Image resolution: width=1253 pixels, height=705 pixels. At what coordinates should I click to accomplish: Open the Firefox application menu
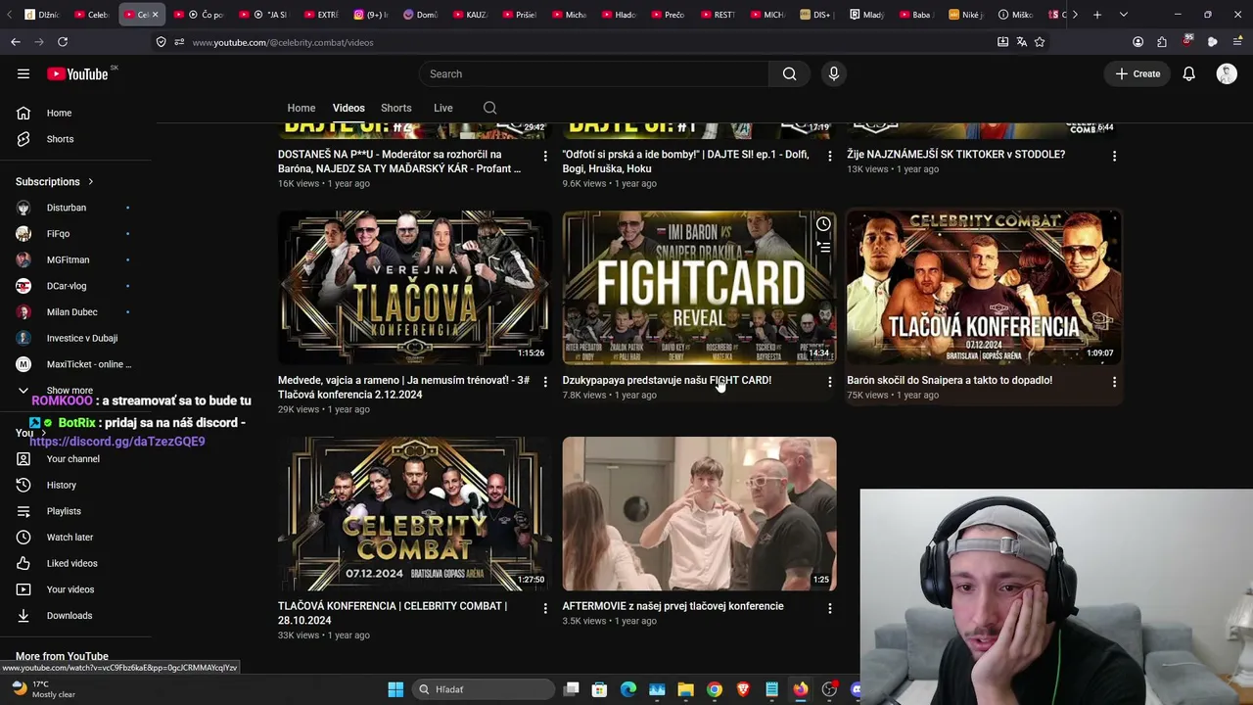(x=1237, y=42)
